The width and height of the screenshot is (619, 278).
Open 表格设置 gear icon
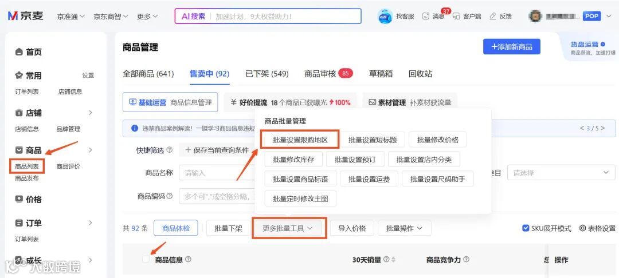pos(582,228)
